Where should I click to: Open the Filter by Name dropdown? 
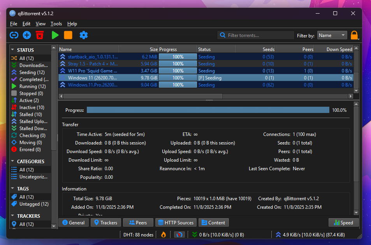[x=332, y=35]
